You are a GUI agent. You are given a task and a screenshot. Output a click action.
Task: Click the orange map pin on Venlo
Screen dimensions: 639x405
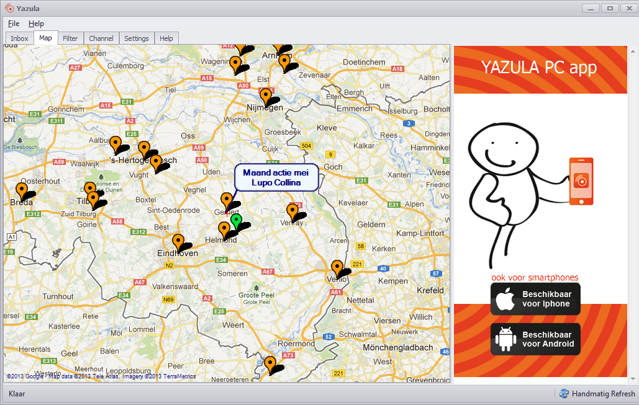(x=337, y=269)
